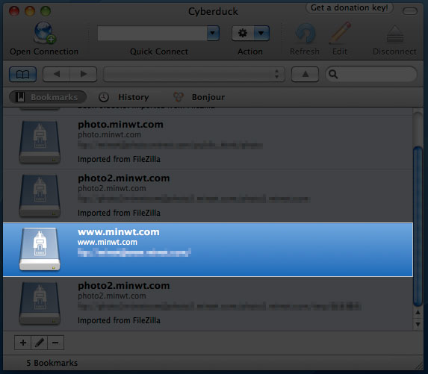Click the green zoom window button

point(46,11)
